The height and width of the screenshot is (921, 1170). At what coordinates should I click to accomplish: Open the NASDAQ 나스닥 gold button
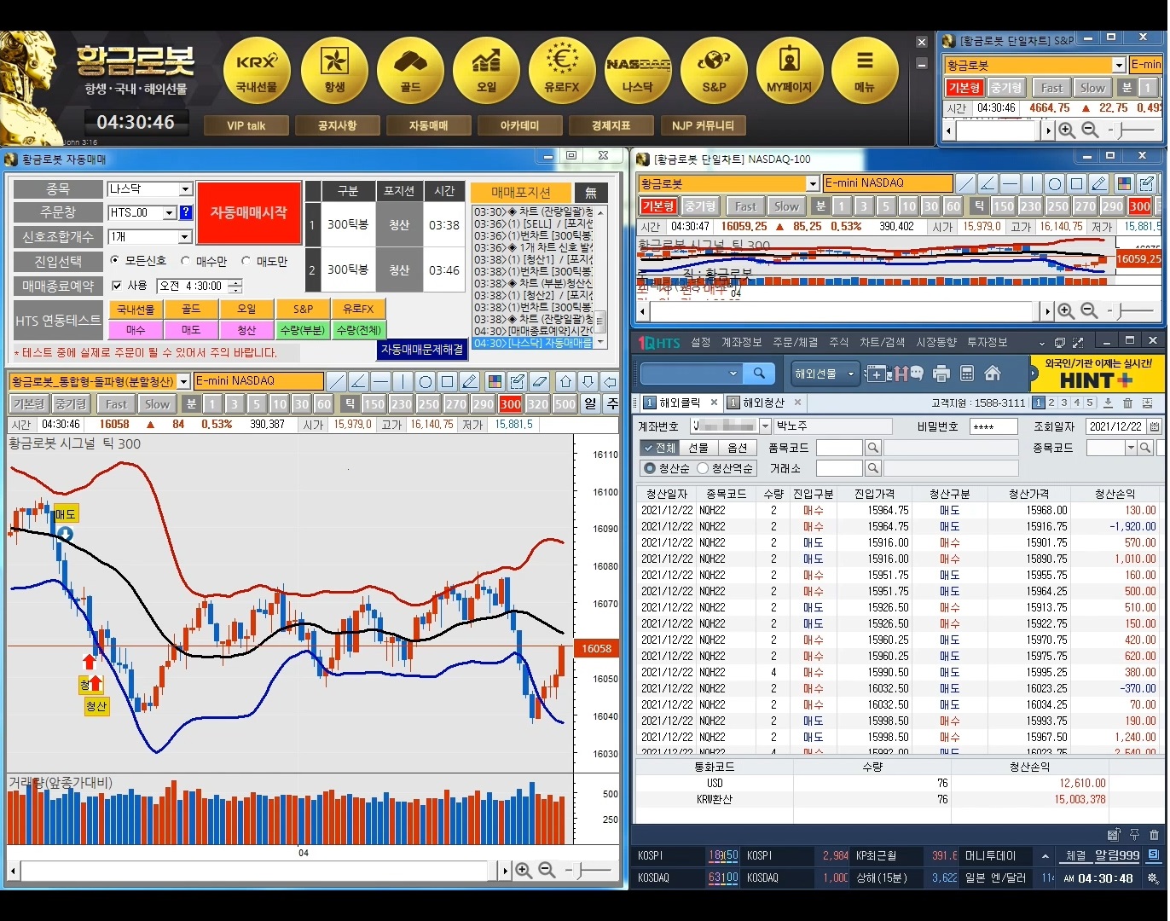[638, 71]
